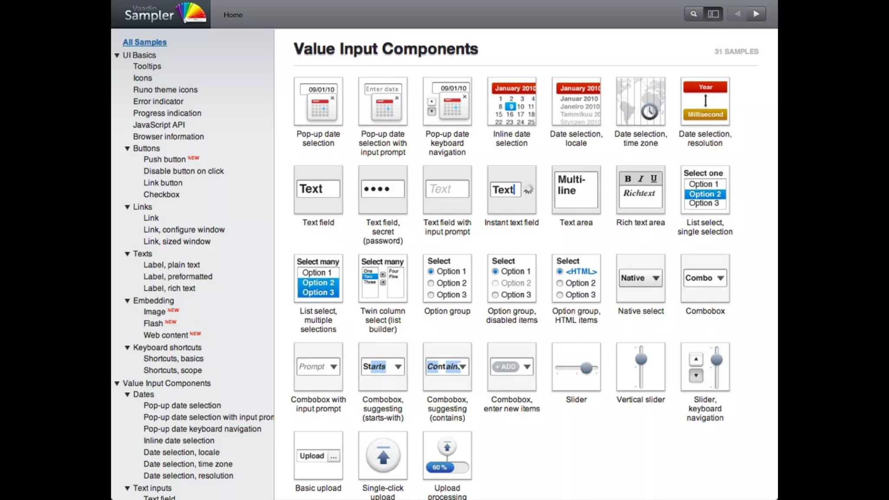Click the next sample arrow icon
Image resolution: width=889 pixels, height=500 pixels.
[x=756, y=14]
